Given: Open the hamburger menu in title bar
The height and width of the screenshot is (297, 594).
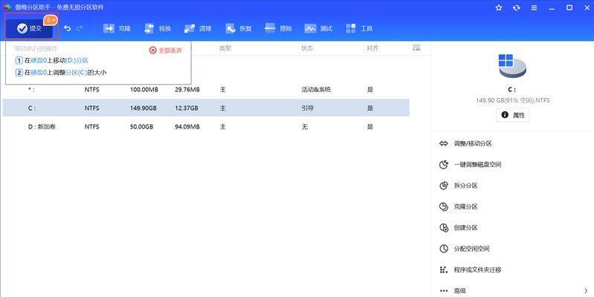Looking at the screenshot, I should coord(534,7).
